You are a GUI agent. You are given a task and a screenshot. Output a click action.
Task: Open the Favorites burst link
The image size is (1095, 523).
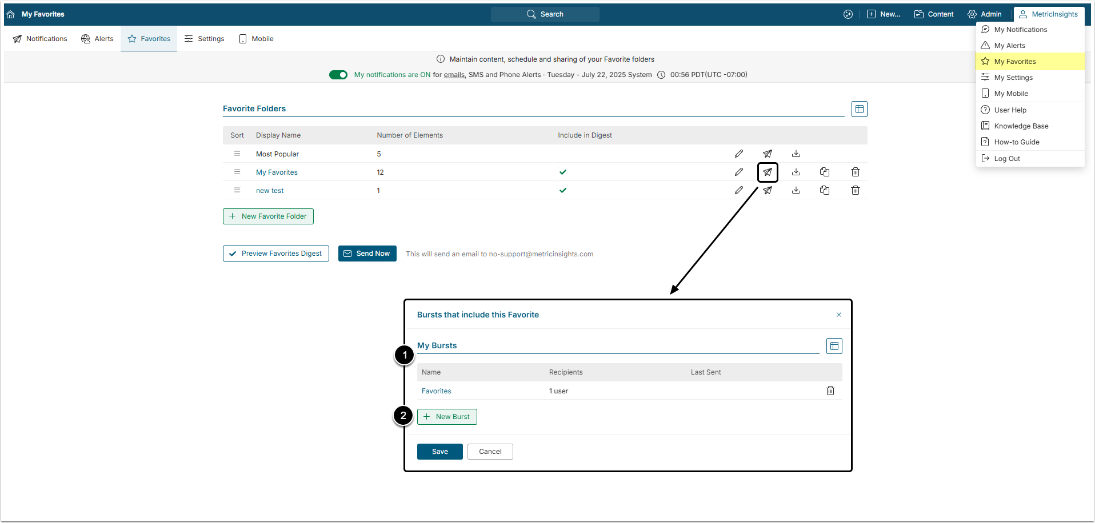(x=437, y=391)
